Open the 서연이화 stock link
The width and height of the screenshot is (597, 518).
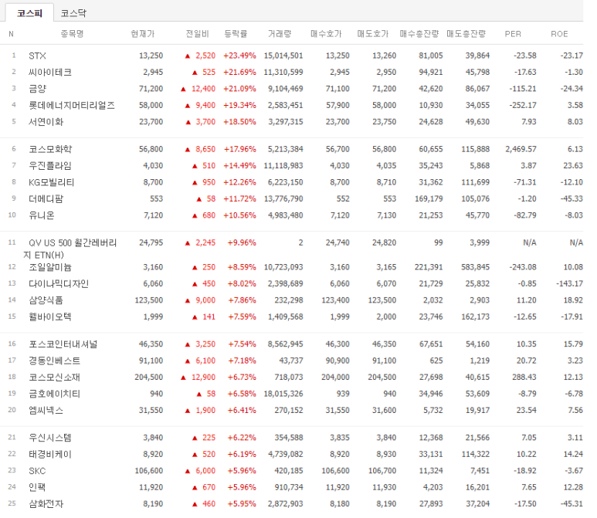[46, 122]
